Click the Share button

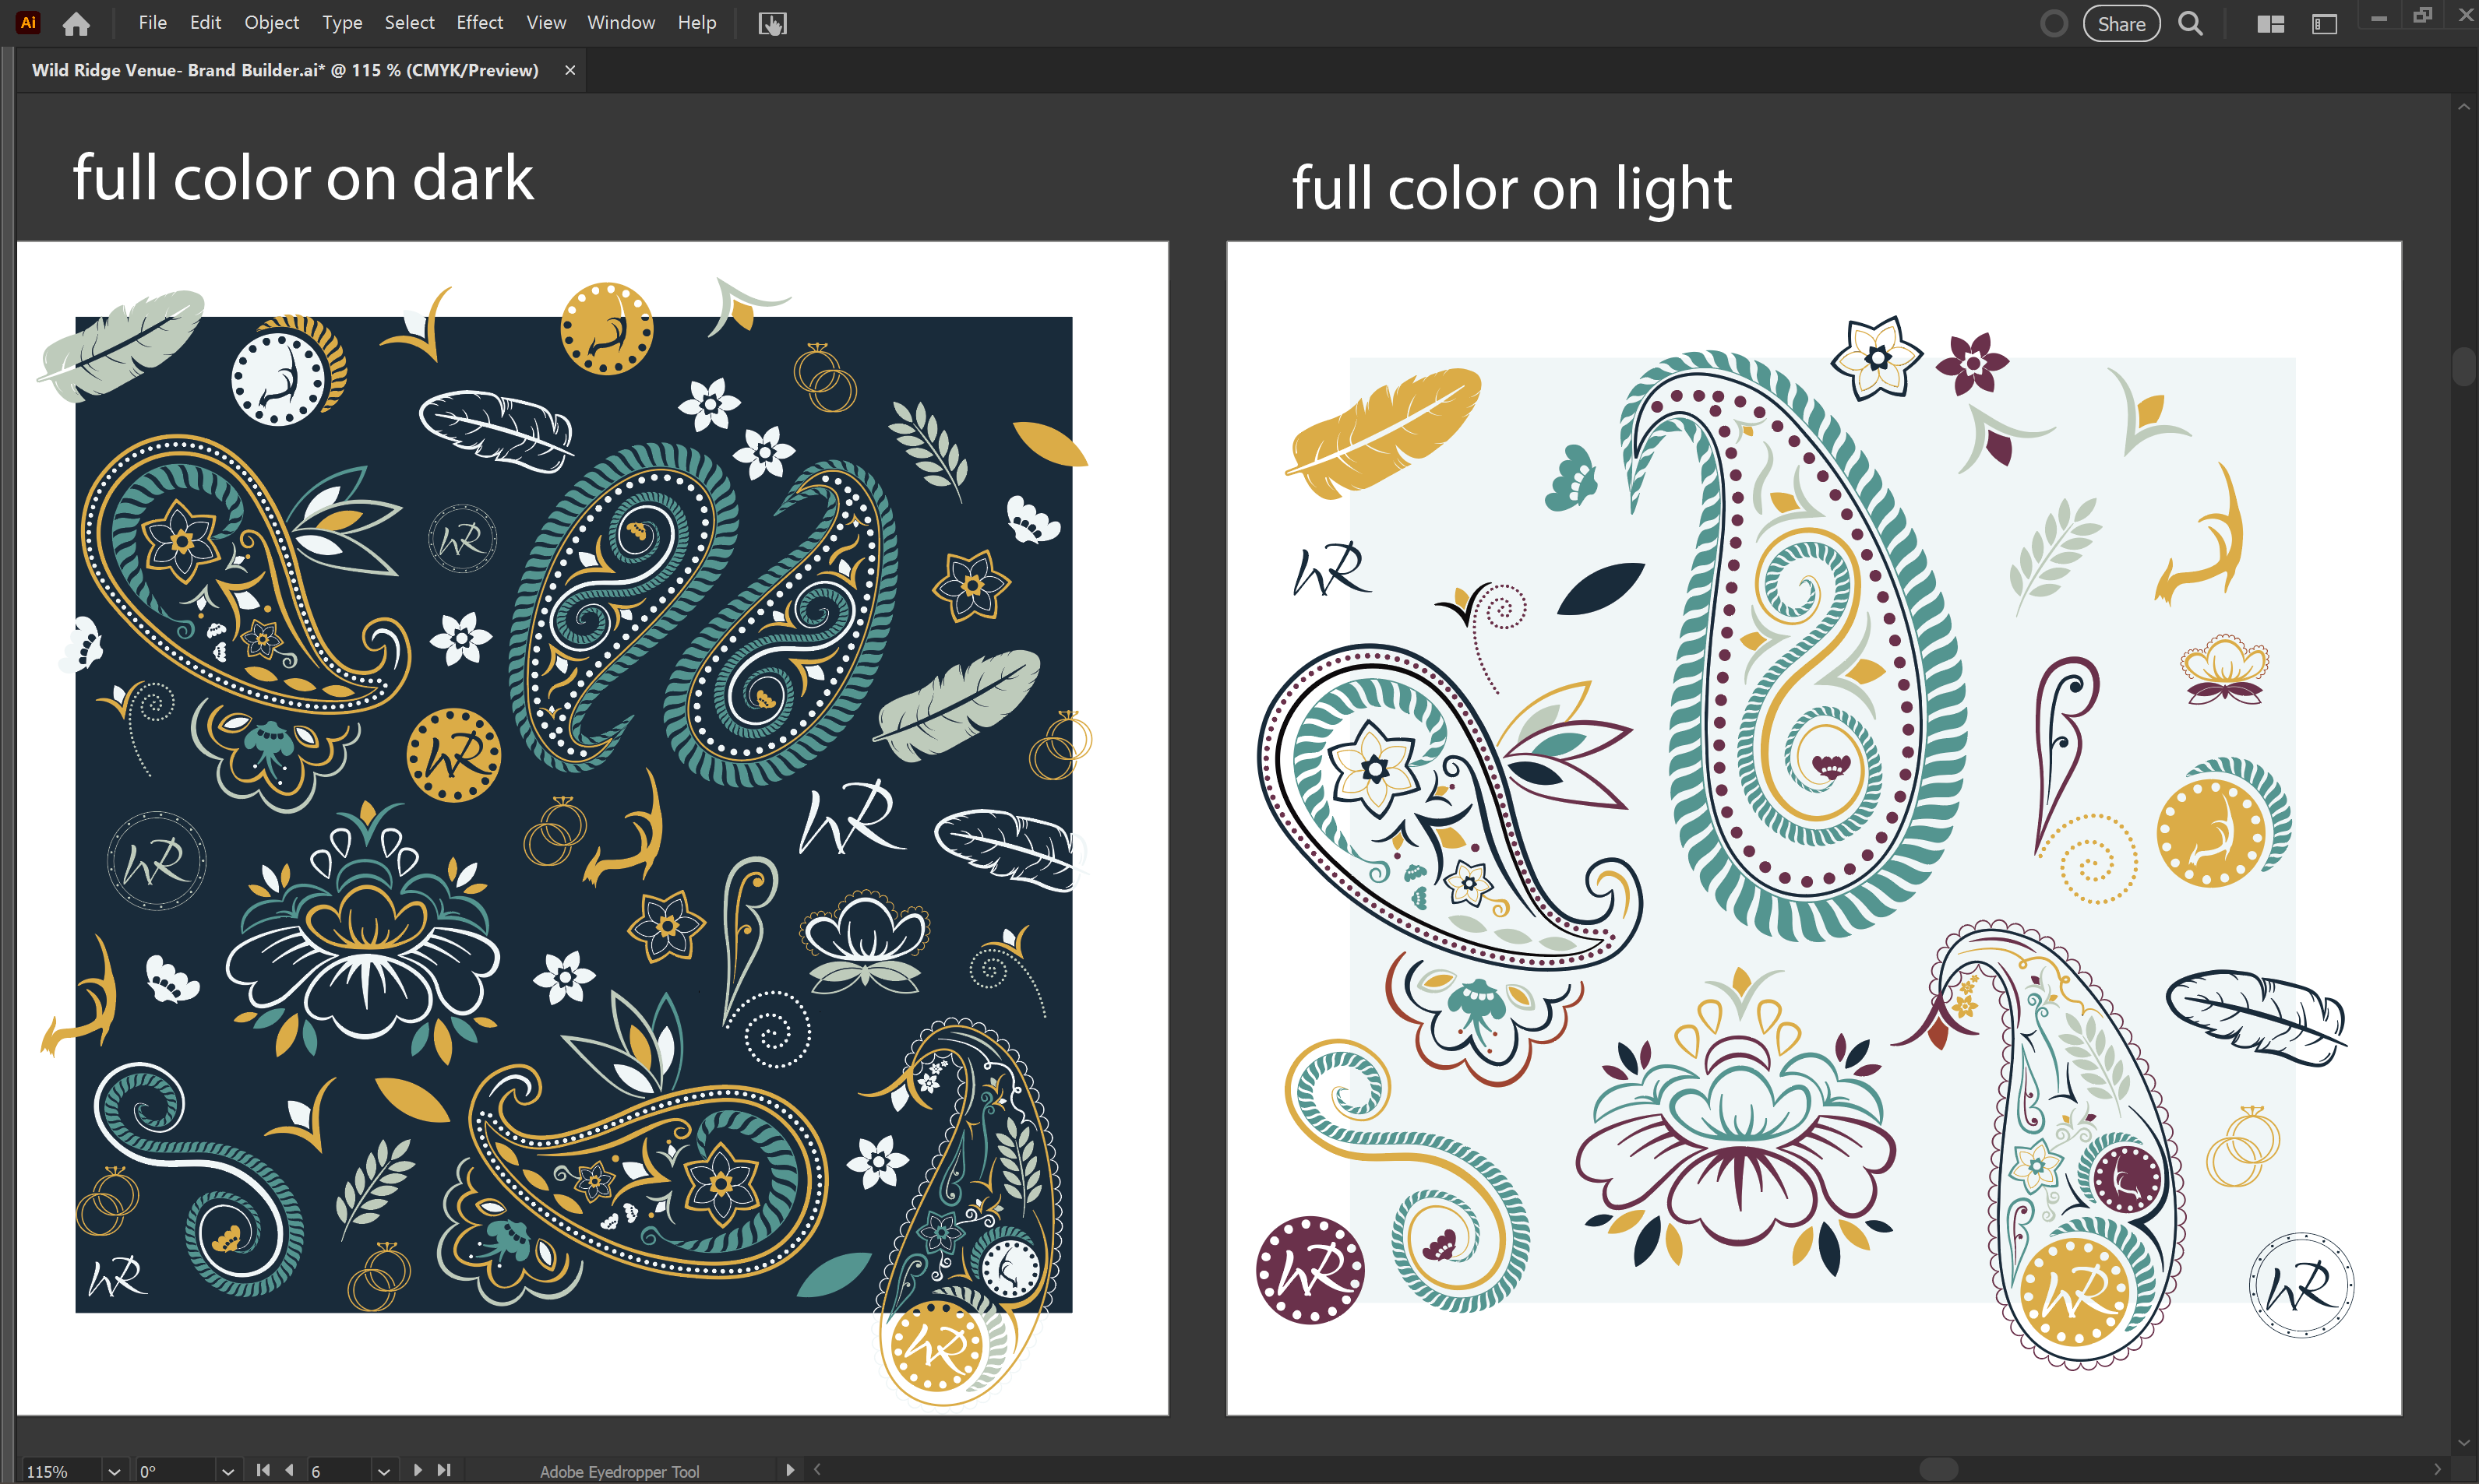(2121, 24)
